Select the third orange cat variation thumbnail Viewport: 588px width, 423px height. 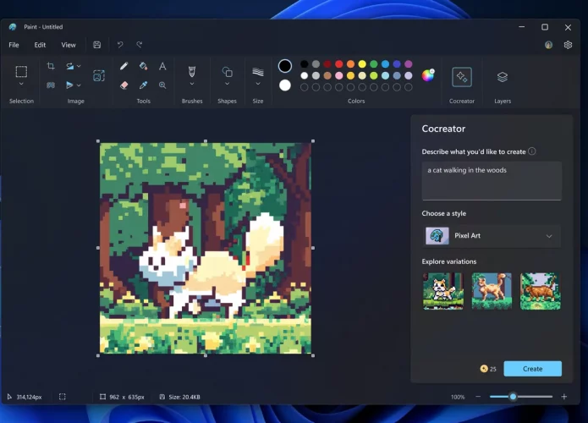[x=541, y=291]
